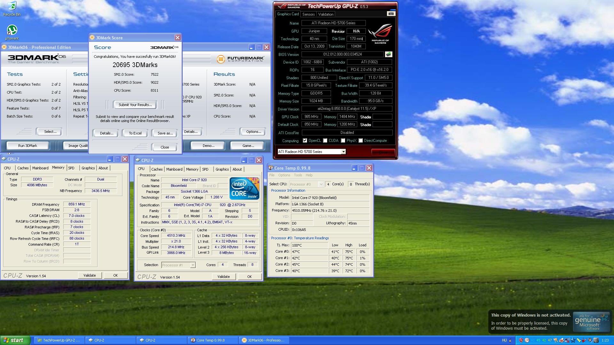Click the BIOS Version field in GPU-Z
The image size is (614, 345).
pos(342,54)
